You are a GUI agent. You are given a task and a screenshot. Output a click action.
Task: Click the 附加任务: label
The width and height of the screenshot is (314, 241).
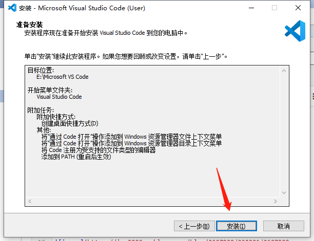coord(41,110)
